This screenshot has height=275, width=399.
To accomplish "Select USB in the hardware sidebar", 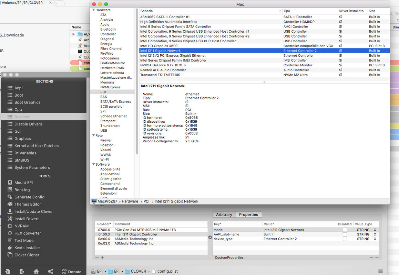I will pyautogui.click(x=104, y=131).
